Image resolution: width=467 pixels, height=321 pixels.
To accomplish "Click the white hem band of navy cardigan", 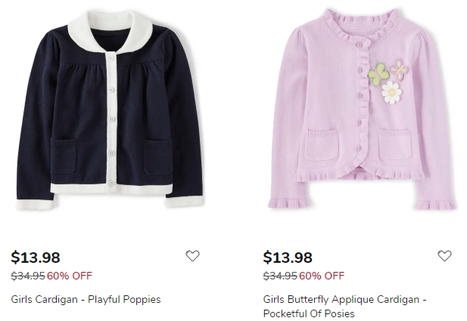I will [111, 189].
